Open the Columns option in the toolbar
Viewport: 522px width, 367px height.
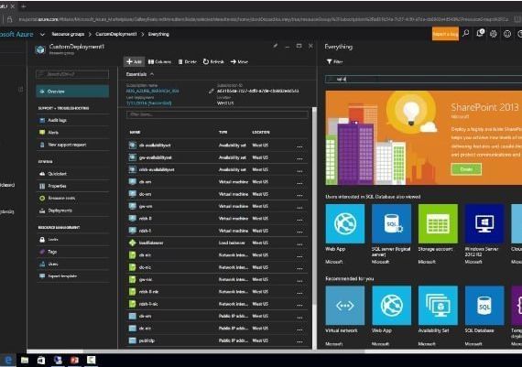pos(159,62)
